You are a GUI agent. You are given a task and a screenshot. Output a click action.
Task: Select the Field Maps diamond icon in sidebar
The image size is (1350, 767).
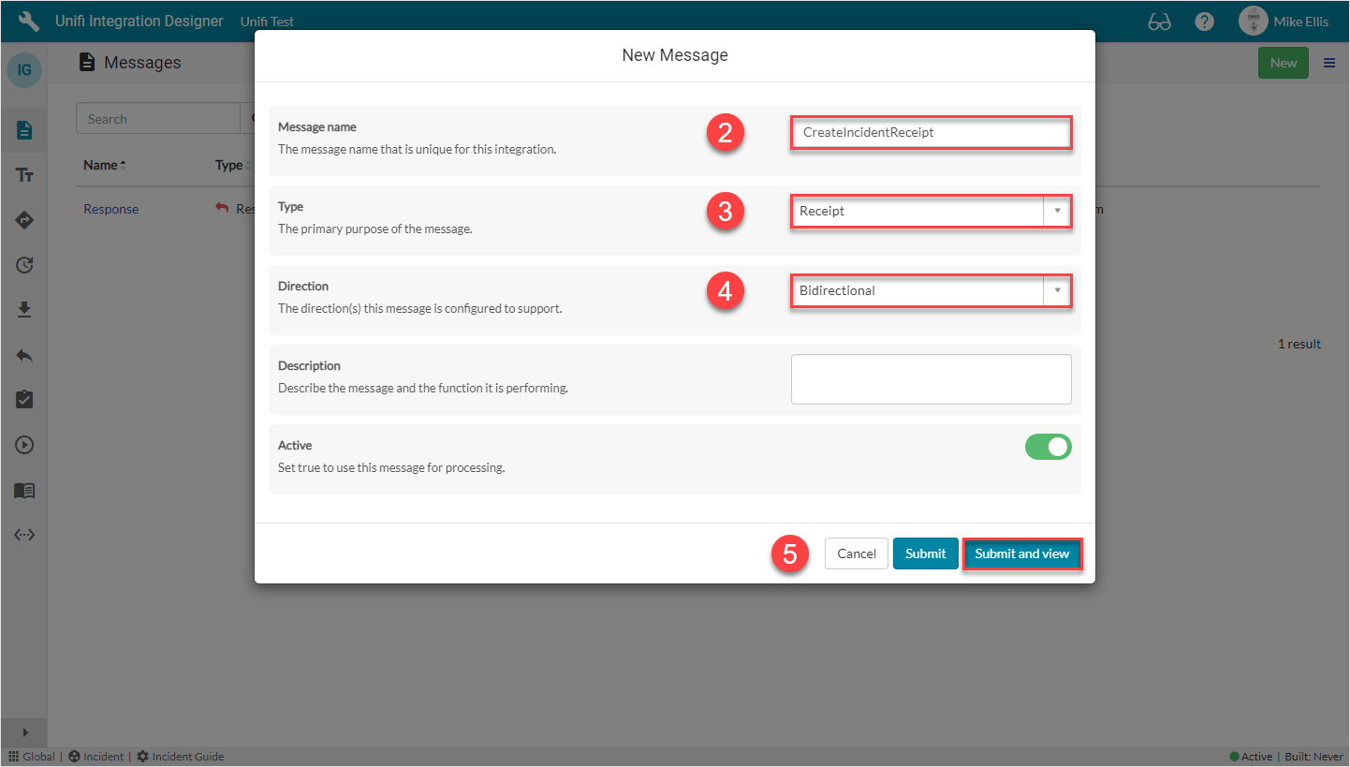[24, 219]
